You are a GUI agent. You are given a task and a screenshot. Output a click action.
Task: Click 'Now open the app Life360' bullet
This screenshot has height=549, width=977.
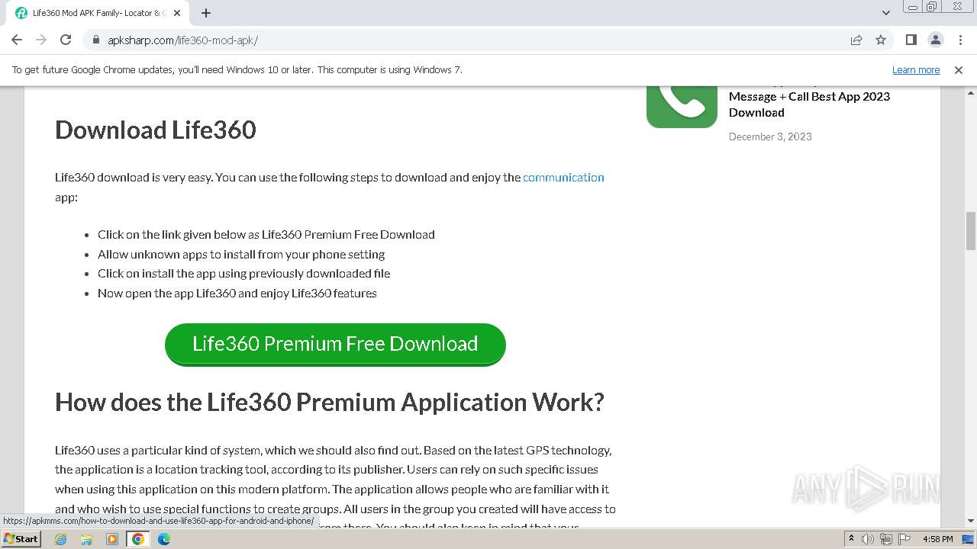click(x=237, y=293)
